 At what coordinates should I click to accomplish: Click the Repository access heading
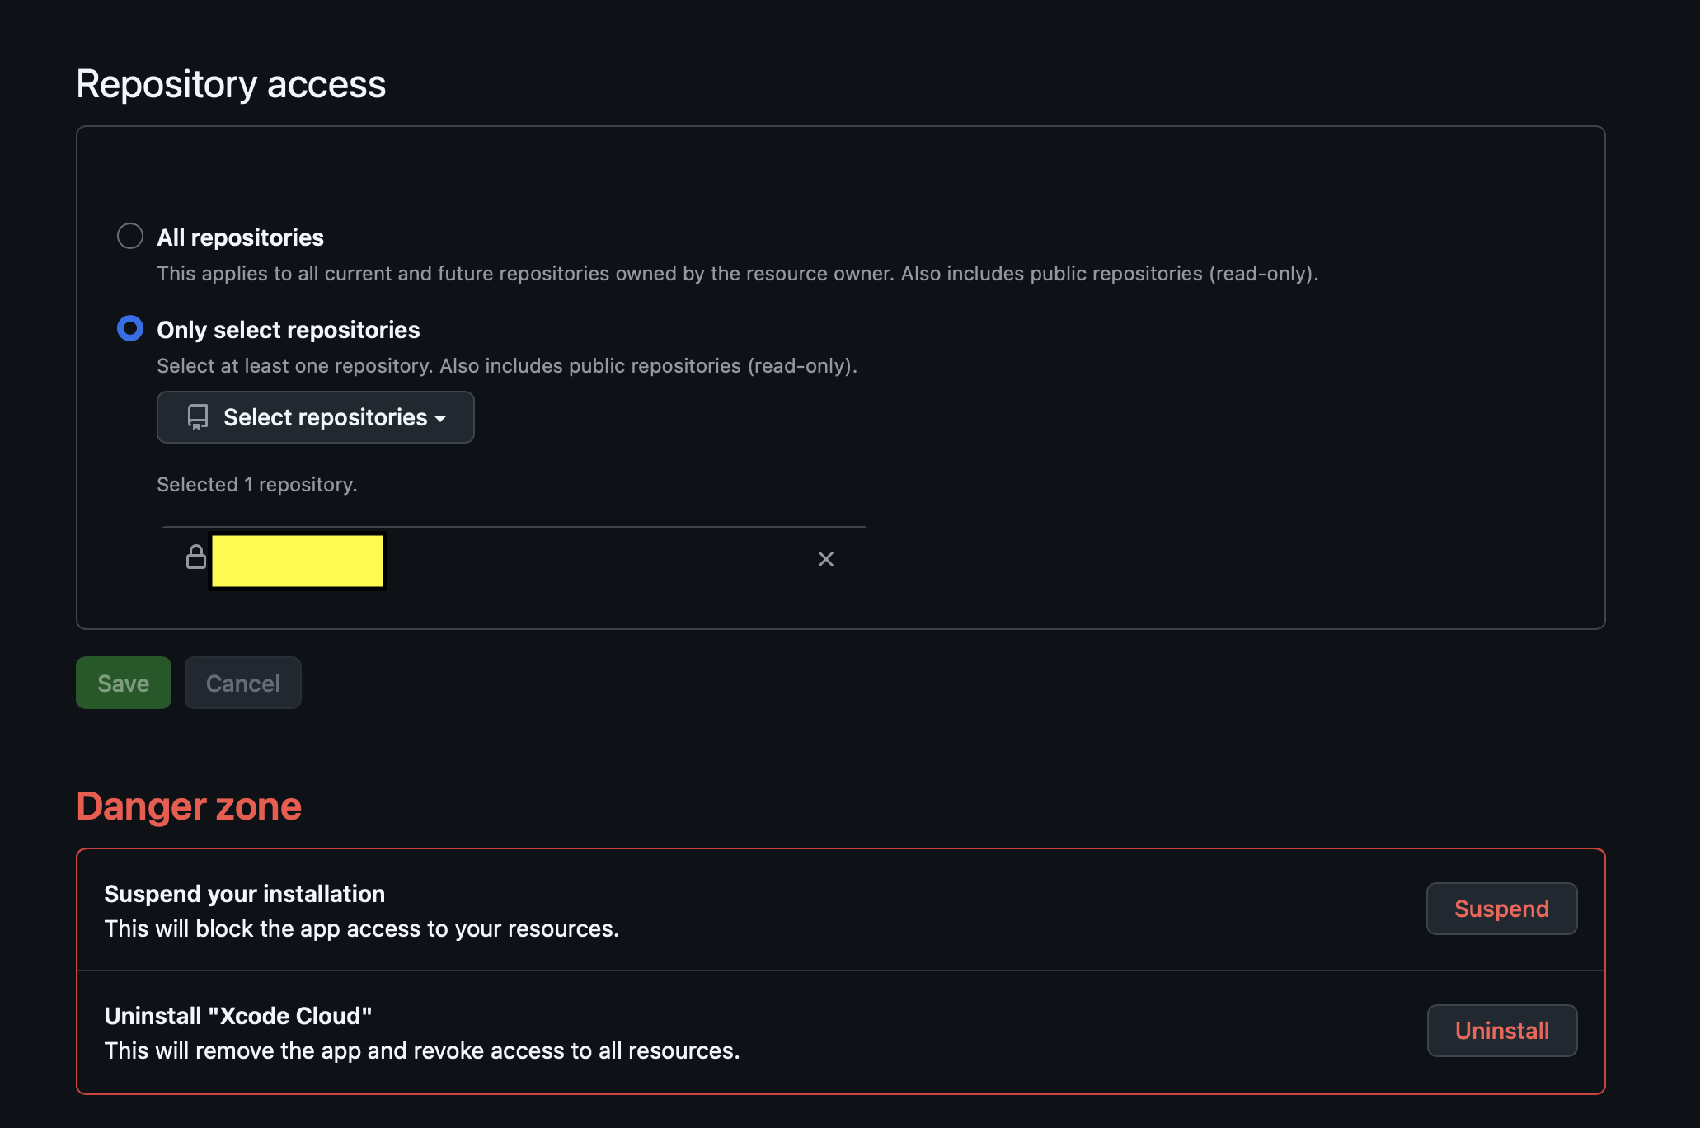pyautogui.click(x=231, y=84)
